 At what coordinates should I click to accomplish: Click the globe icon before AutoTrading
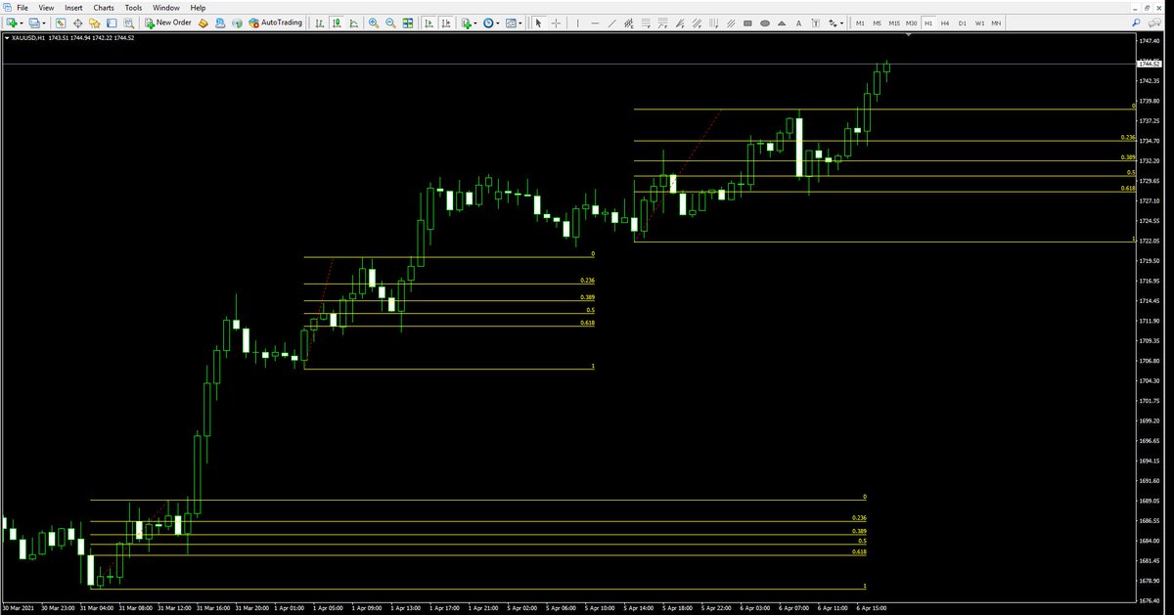click(237, 22)
